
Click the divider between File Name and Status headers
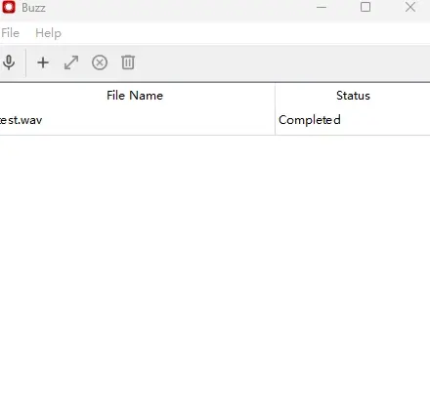click(x=275, y=96)
